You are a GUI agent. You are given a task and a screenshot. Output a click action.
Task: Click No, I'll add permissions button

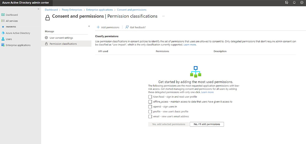pos(207,124)
